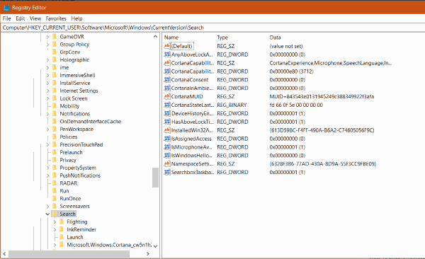This screenshot has height=259, width=425.
Task: Open the File menu
Action: [7, 18]
